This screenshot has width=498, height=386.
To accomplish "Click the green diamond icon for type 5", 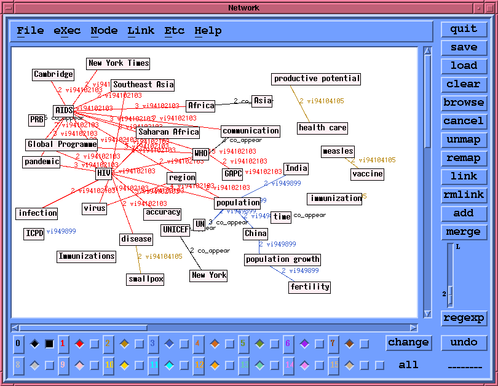I will [259, 344].
